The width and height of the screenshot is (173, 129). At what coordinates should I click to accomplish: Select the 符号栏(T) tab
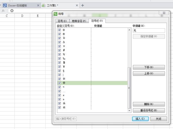click(x=97, y=21)
